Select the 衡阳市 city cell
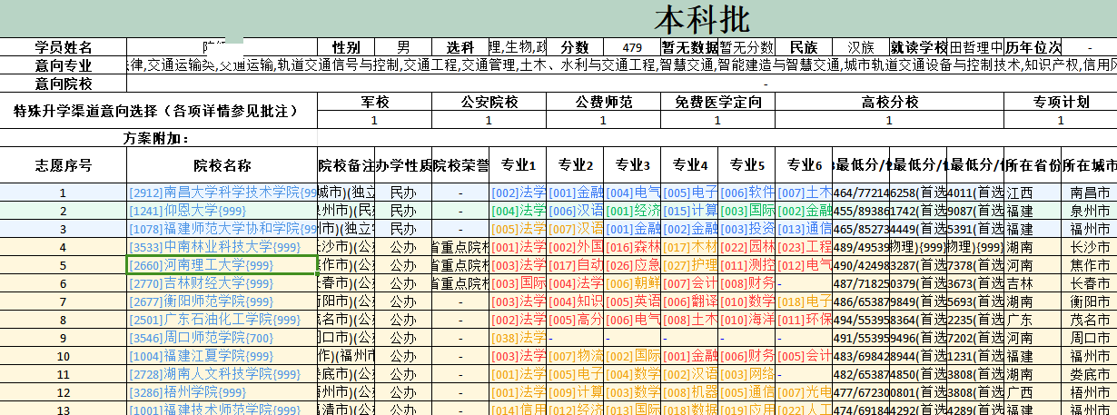 pyautogui.click(x=1089, y=301)
